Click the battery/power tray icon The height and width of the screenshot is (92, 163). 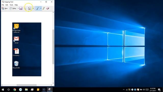(141, 90)
